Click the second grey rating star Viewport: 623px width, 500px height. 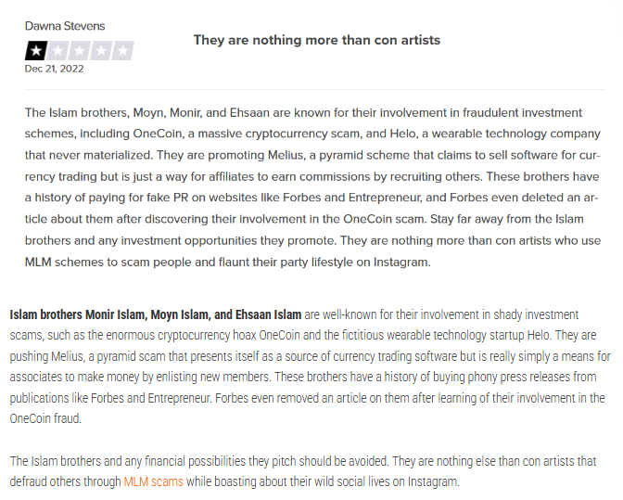pyautogui.click(x=57, y=51)
